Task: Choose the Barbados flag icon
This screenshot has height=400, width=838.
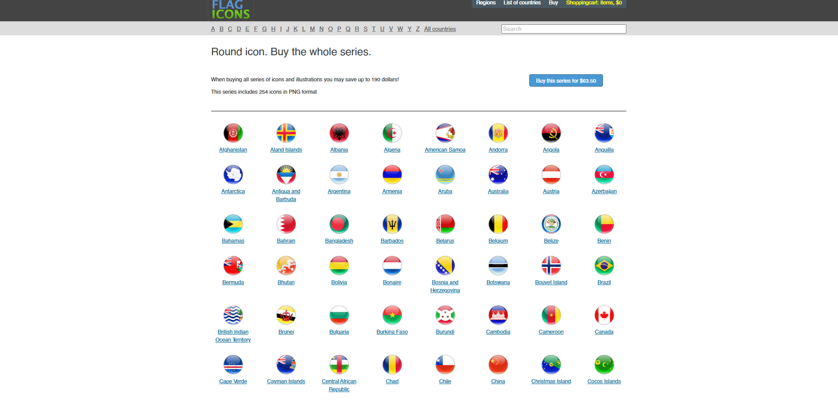Action: 392,224
